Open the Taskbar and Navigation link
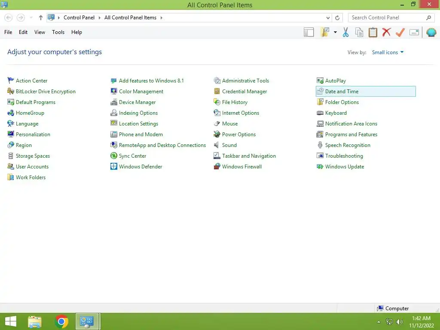The width and height of the screenshot is (440, 330). pyautogui.click(x=249, y=156)
